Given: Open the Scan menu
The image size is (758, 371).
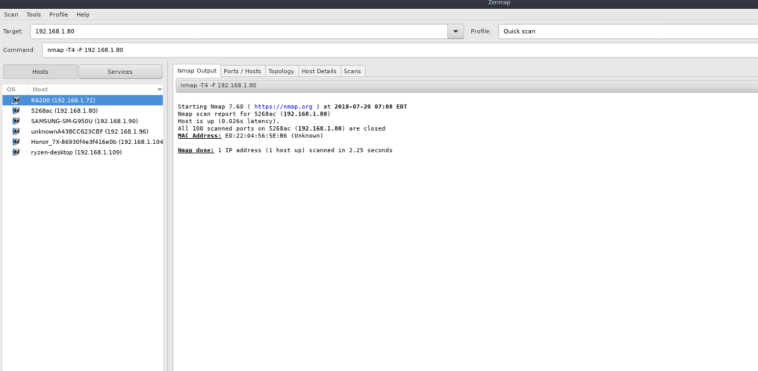Looking at the screenshot, I should [x=11, y=14].
